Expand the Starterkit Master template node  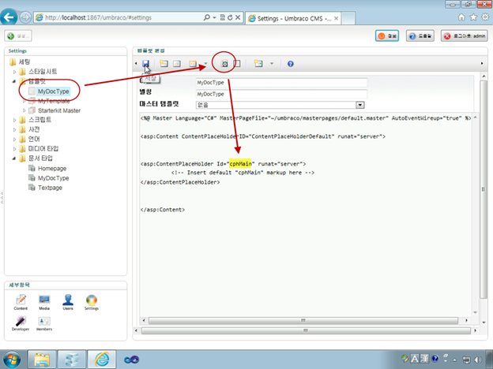coord(24,110)
